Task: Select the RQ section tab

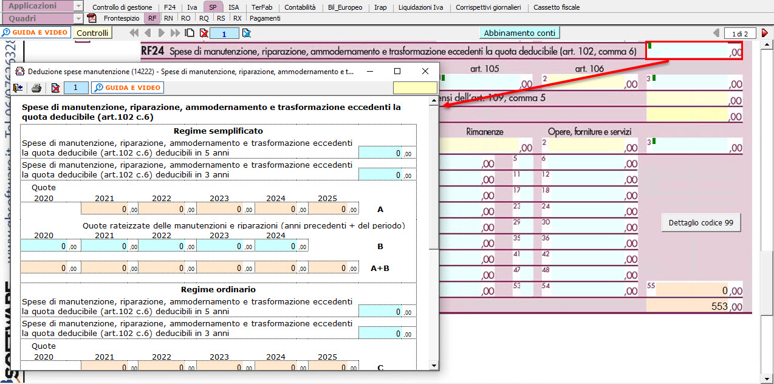Action: (204, 18)
